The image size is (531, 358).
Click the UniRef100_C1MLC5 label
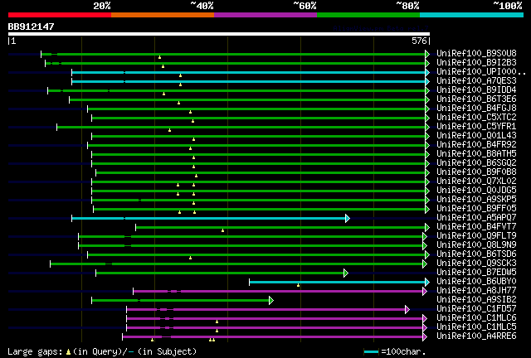coord(476,327)
